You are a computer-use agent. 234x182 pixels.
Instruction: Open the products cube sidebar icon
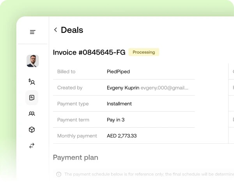pos(32,130)
